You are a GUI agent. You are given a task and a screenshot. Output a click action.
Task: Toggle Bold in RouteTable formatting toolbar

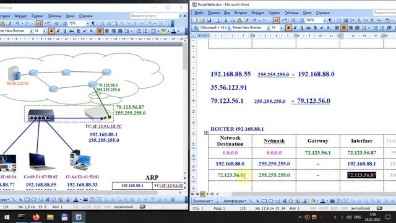point(288,28)
